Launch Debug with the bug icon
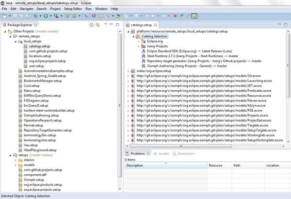Image resolution: width=291 pixels, height=199 pixels. click(35, 16)
